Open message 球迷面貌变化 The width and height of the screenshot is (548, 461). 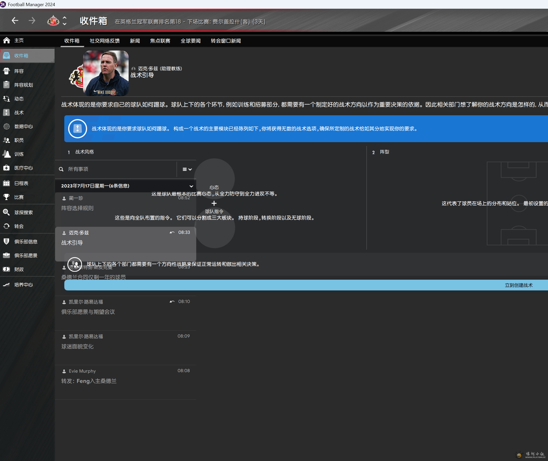point(126,348)
